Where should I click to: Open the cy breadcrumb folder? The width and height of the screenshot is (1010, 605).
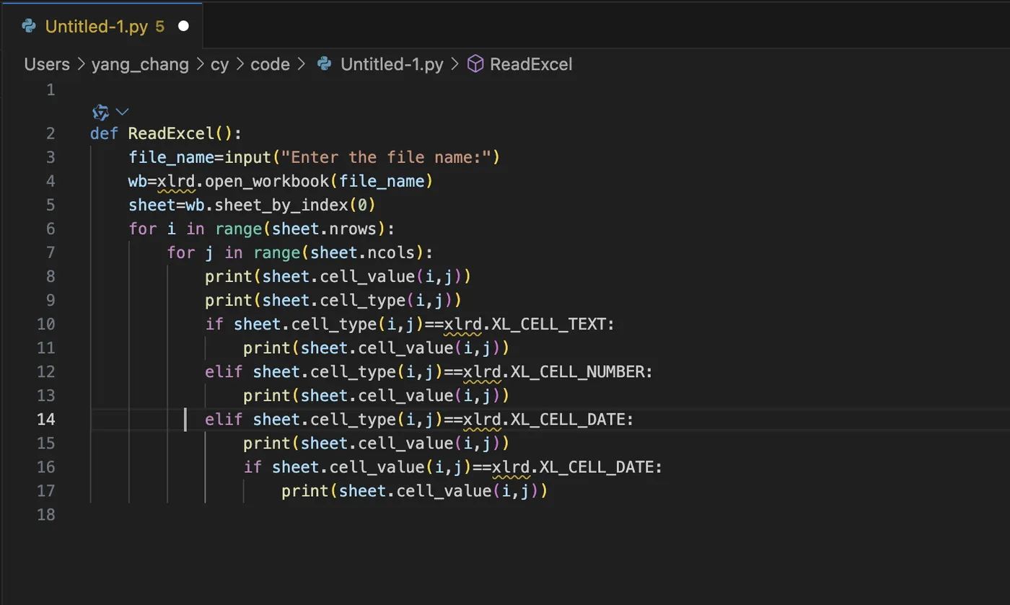coord(219,64)
